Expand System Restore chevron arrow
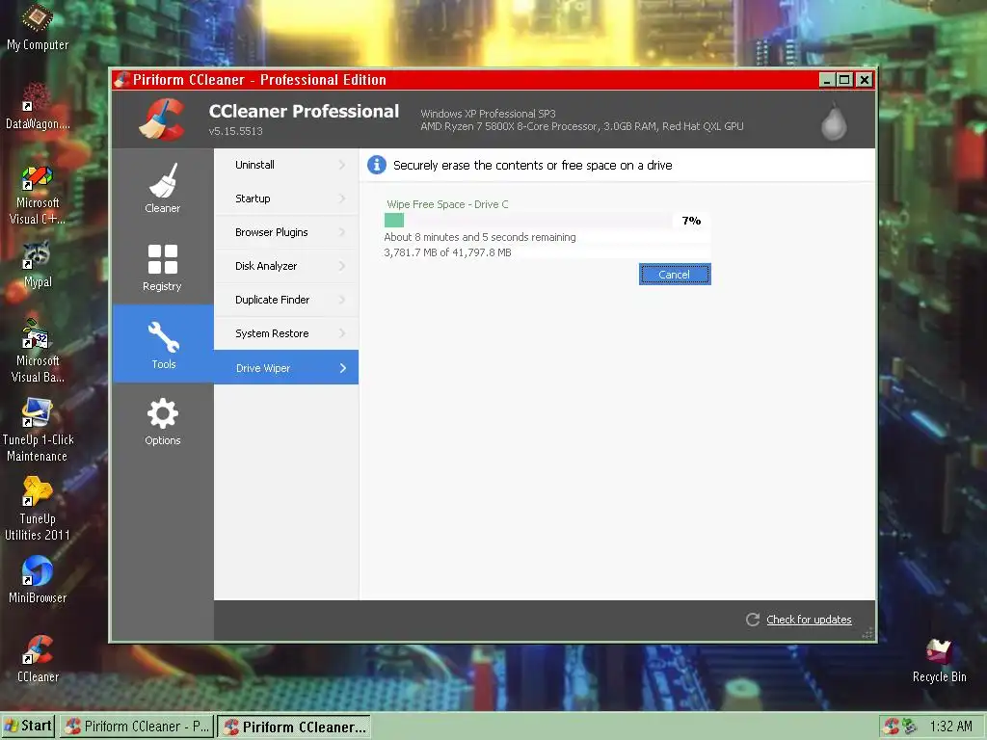 tap(342, 332)
